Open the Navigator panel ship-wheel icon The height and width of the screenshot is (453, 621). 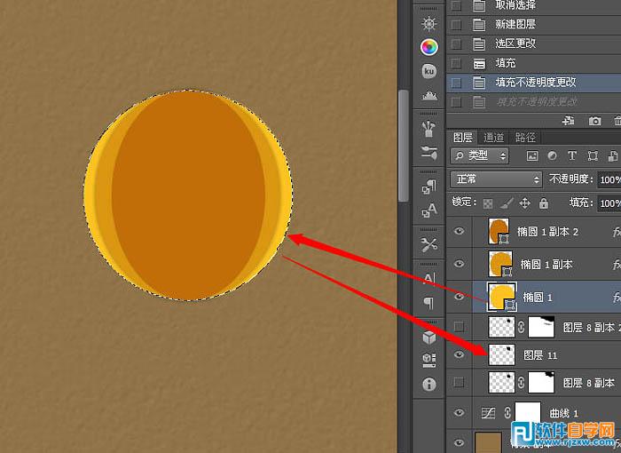point(428,24)
